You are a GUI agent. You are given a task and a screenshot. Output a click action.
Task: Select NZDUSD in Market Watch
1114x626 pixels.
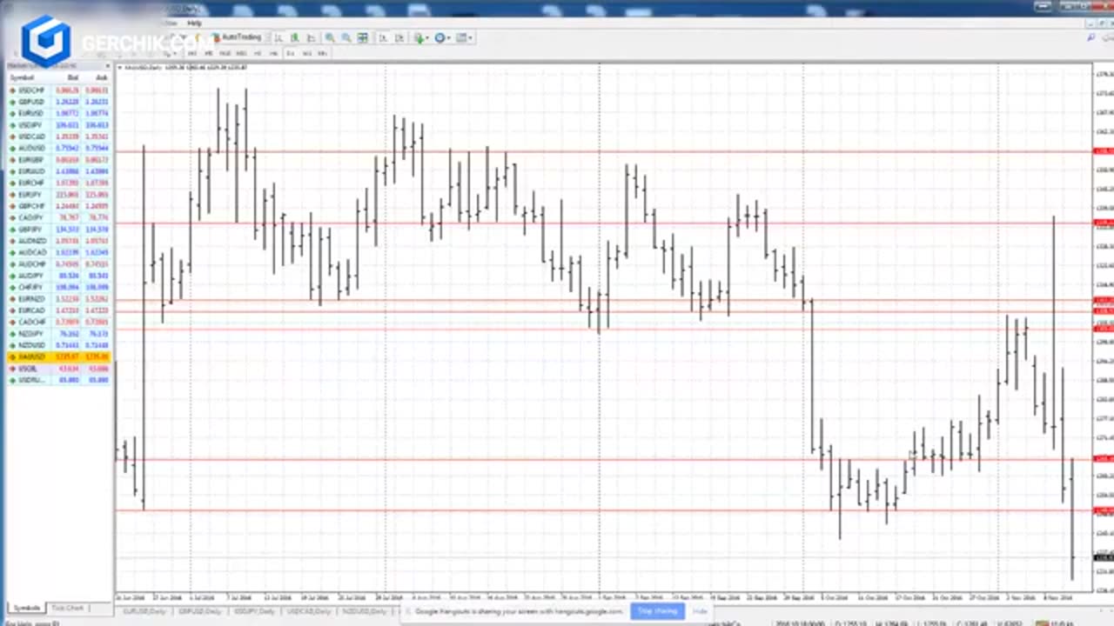coord(58,345)
